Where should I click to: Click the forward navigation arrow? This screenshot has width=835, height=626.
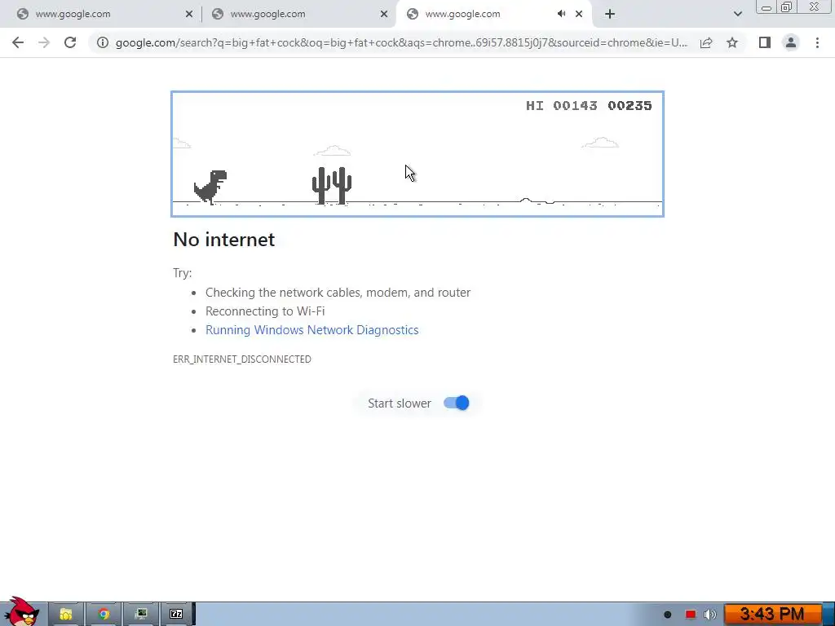click(x=44, y=42)
